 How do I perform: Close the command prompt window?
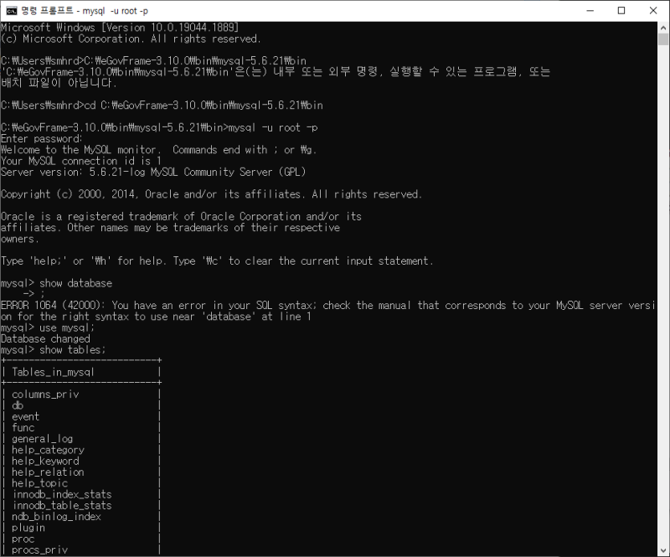coord(653,11)
